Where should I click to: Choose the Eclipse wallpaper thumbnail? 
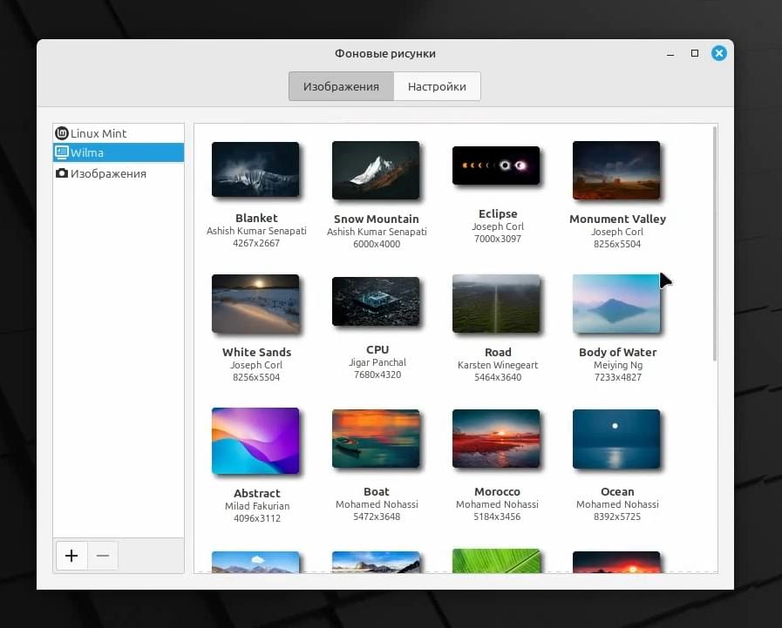click(x=496, y=165)
